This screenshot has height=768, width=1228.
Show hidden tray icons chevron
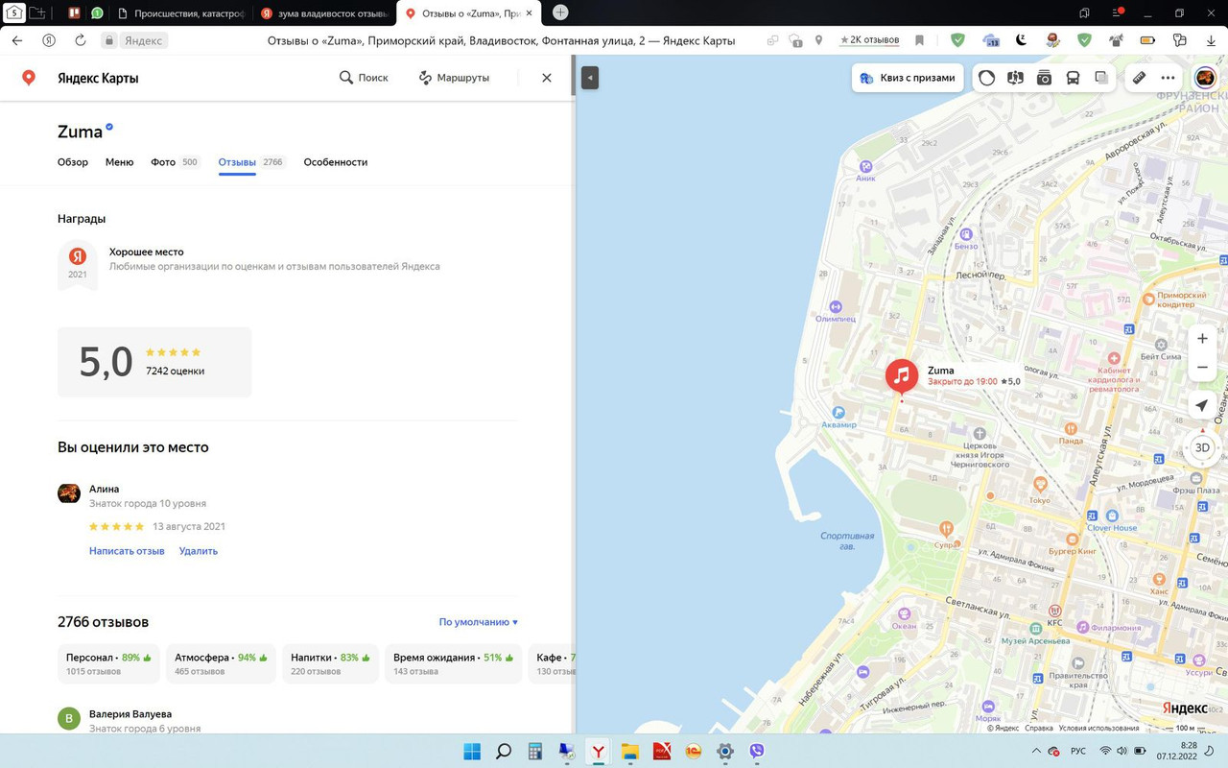[1035, 752]
